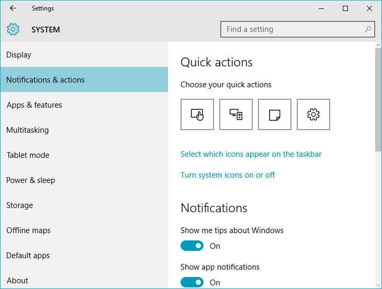
Task: Select the All settings gear quick action
Action: [313, 114]
